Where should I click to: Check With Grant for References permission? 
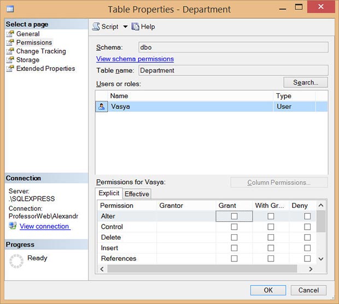pos(271,259)
